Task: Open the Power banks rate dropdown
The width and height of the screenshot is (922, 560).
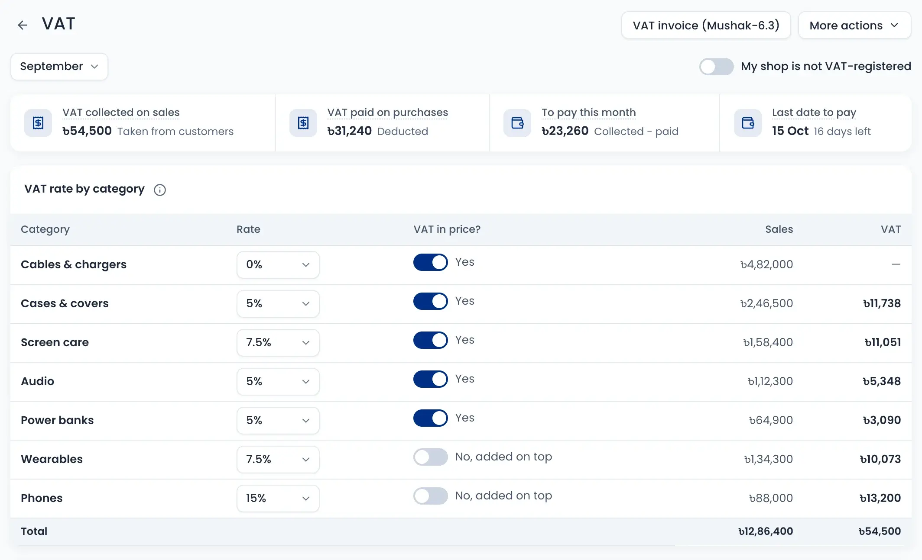Action: [x=278, y=421]
